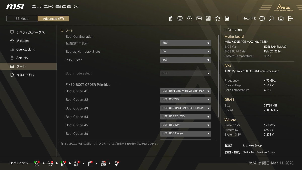Open Boot Option #3 SanDisk dropdown
The width and height of the screenshot is (302, 170).
pyautogui.click(x=185, y=108)
